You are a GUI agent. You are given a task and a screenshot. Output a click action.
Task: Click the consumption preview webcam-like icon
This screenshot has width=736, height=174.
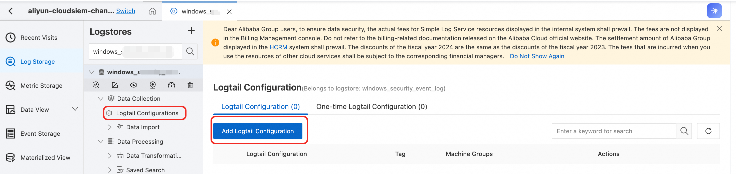click(x=152, y=85)
